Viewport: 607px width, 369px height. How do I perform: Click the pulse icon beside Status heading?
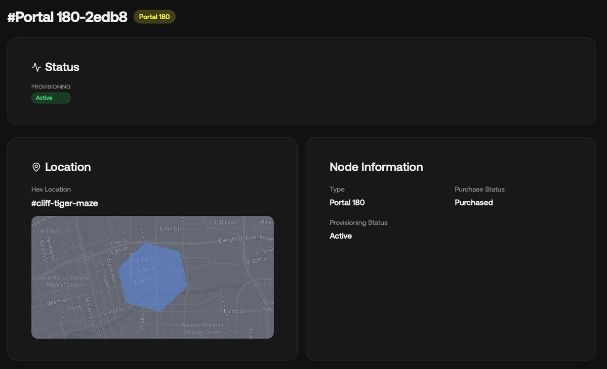[35, 66]
